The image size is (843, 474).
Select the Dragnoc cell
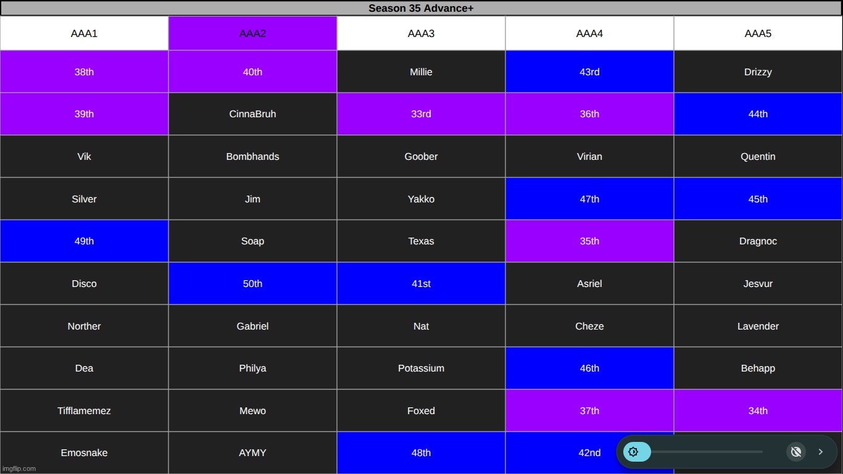pyautogui.click(x=758, y=241)
